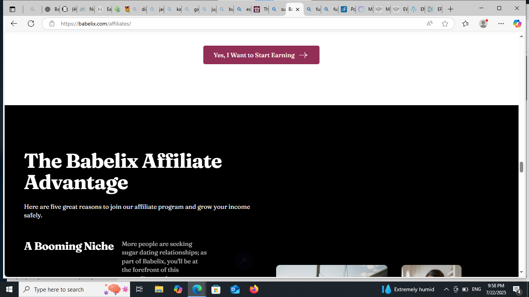Open the Windows Start menu
This screenshot has width=529, height=297.
point(9,289)
